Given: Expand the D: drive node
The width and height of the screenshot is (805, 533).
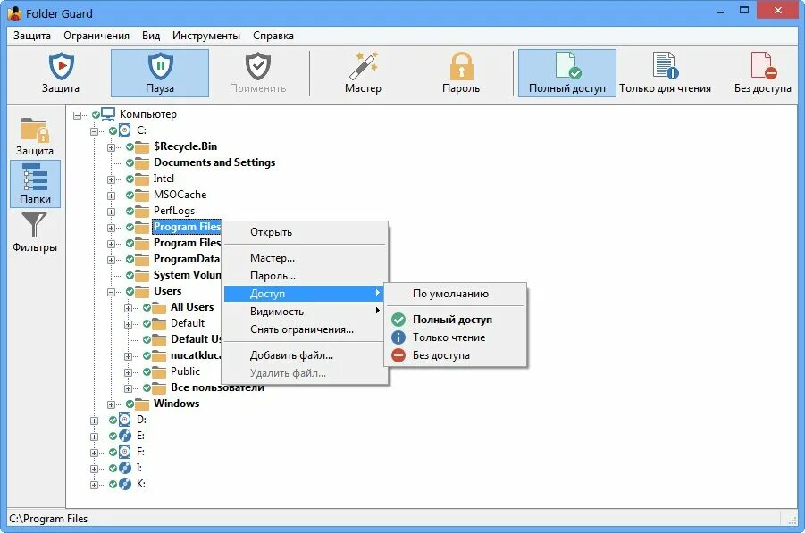Looking at the screenshot, I should click(94, 421).
